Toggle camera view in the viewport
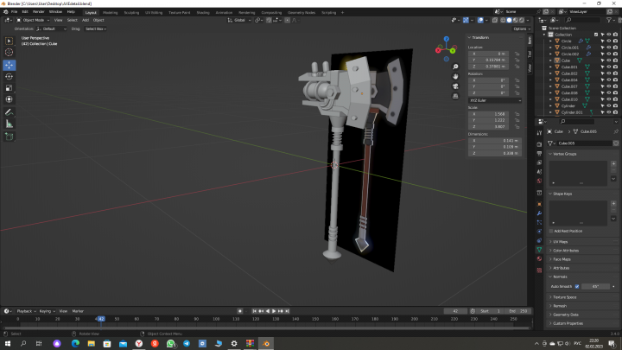This screenshot has width=622, height=350. click(x=455, y=88)
